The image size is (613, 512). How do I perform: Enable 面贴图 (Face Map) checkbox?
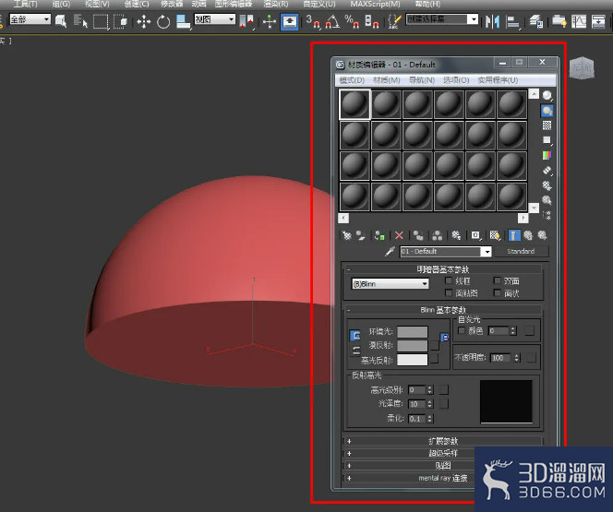449,292
